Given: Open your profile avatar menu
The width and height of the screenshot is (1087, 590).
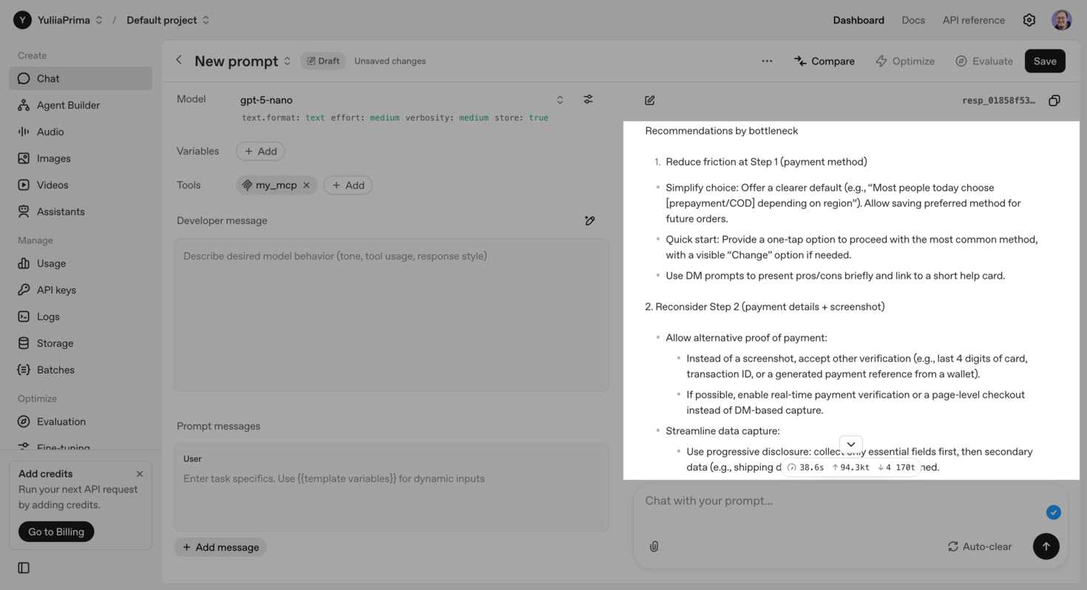Looking at the screenshot, I should tap(1061, 20).
